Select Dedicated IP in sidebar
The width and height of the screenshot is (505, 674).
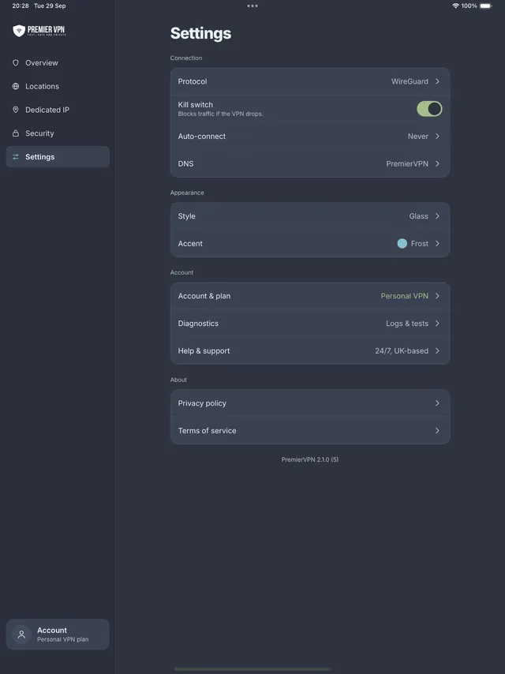58,110
